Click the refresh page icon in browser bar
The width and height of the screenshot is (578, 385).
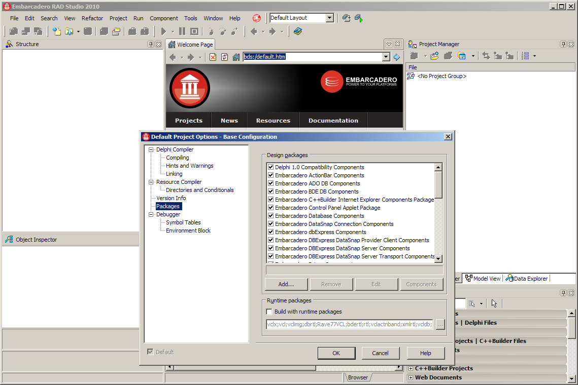coord(224,57)
